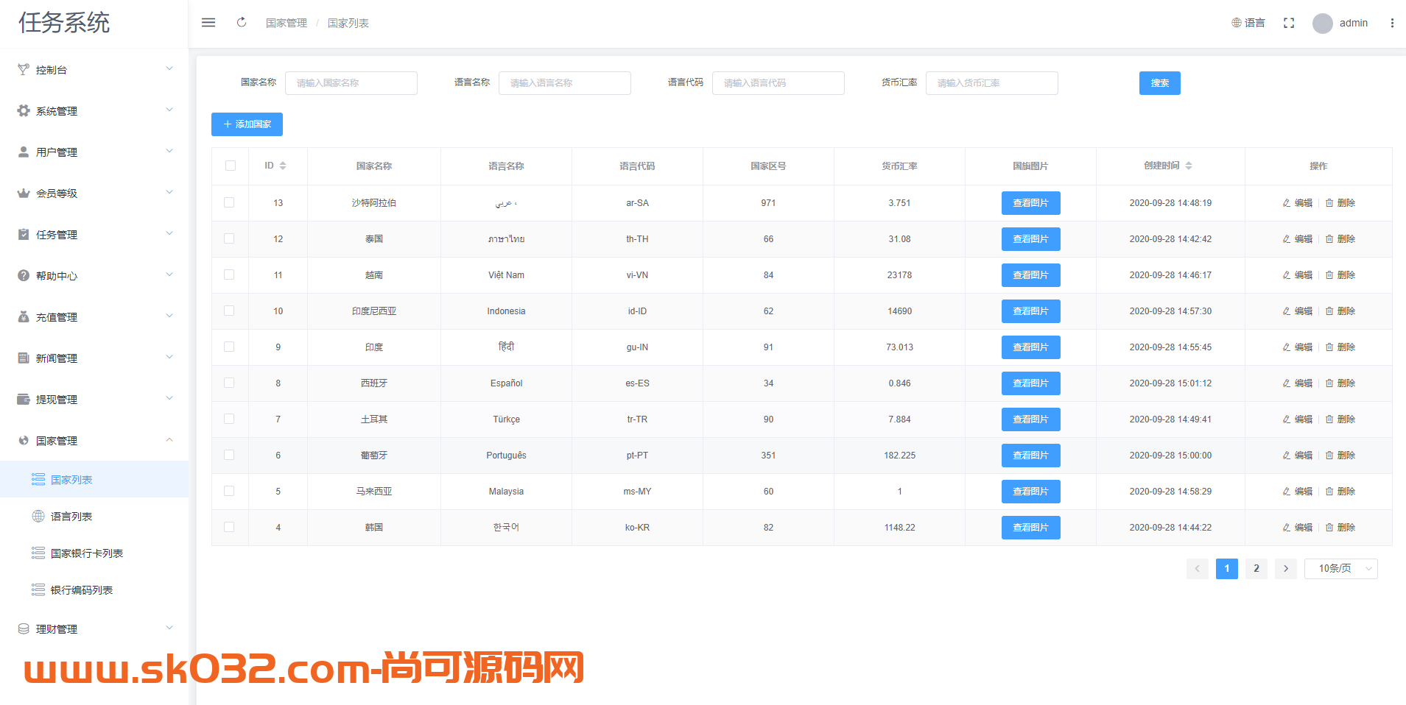This screenshot has height=705, width=1406.
Task: Open the 银行编码列表 submenu item
Action: tap(94, 589)
